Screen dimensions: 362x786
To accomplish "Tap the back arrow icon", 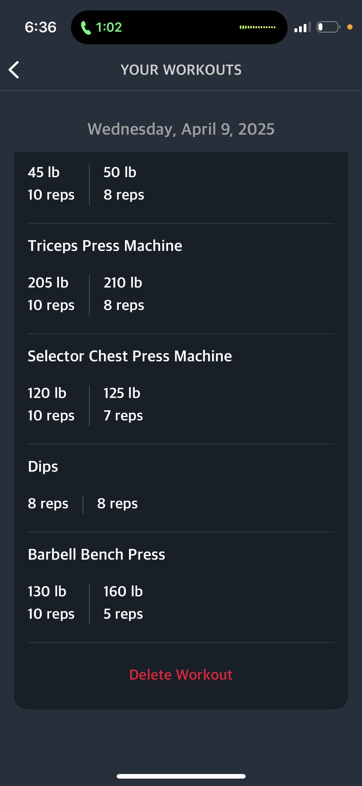I will point(14,70).
